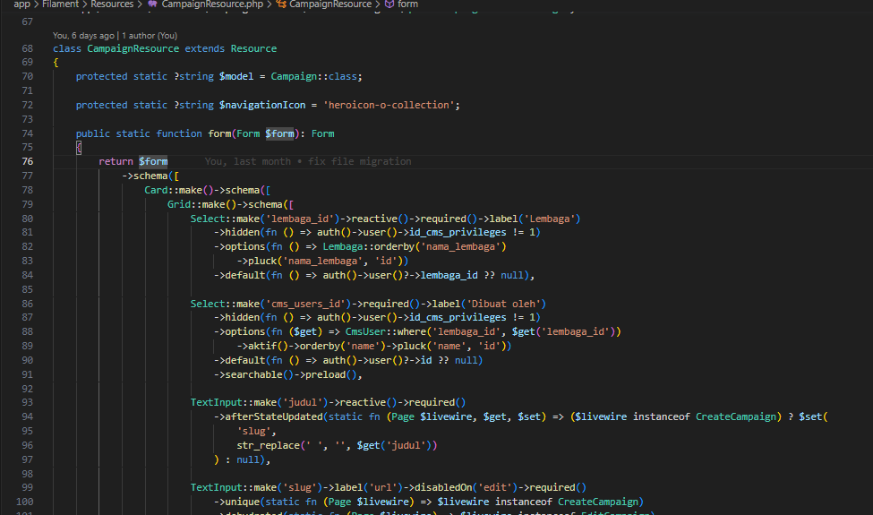Click id_cms_privileges on line 81
This screenshot has height=515, width=873.
[458, 232]
